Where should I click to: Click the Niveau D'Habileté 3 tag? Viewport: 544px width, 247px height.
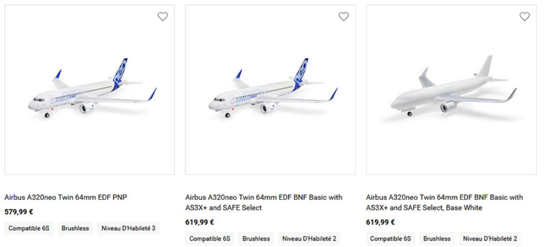tap(128, 228)
